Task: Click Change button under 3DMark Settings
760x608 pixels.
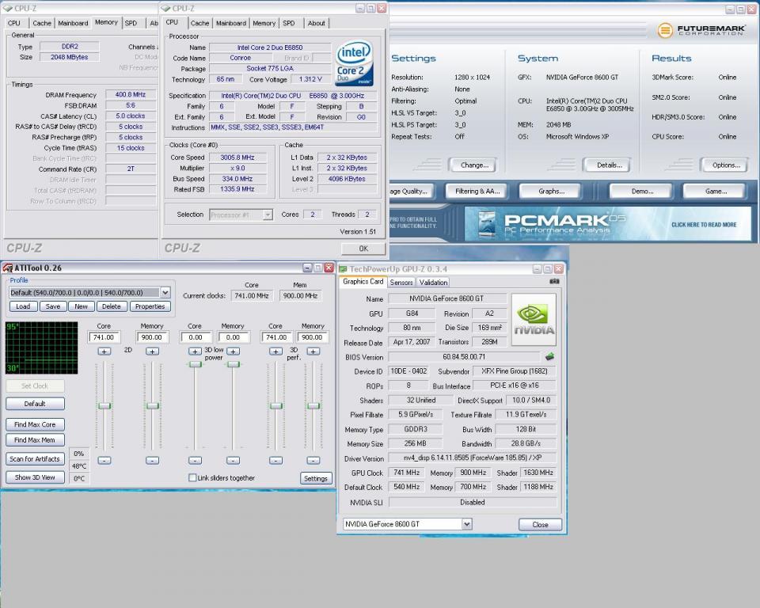Action: 474,165
